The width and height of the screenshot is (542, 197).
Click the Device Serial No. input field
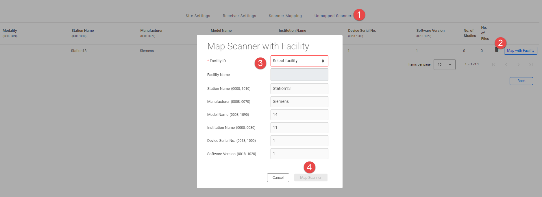[x=299, y=141]
